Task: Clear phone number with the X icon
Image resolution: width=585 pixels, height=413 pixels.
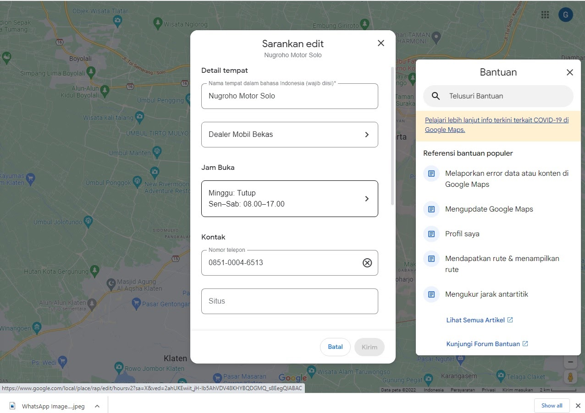Action: pyautogui.click(x=367, y=262)
